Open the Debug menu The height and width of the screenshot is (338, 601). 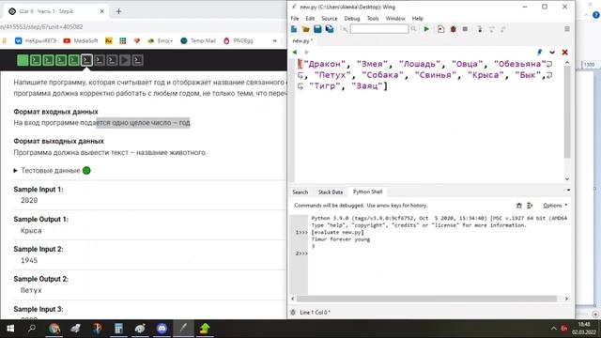(352, 19)
